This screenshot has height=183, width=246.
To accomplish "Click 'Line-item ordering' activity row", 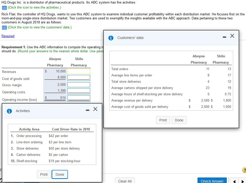I will tap(29, 142).
